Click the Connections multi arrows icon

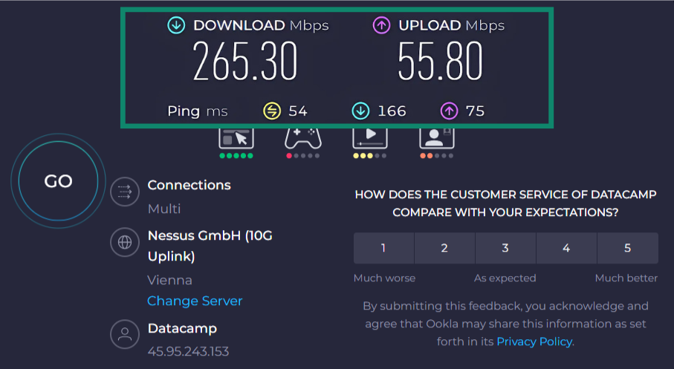click(x=125, y=193)
